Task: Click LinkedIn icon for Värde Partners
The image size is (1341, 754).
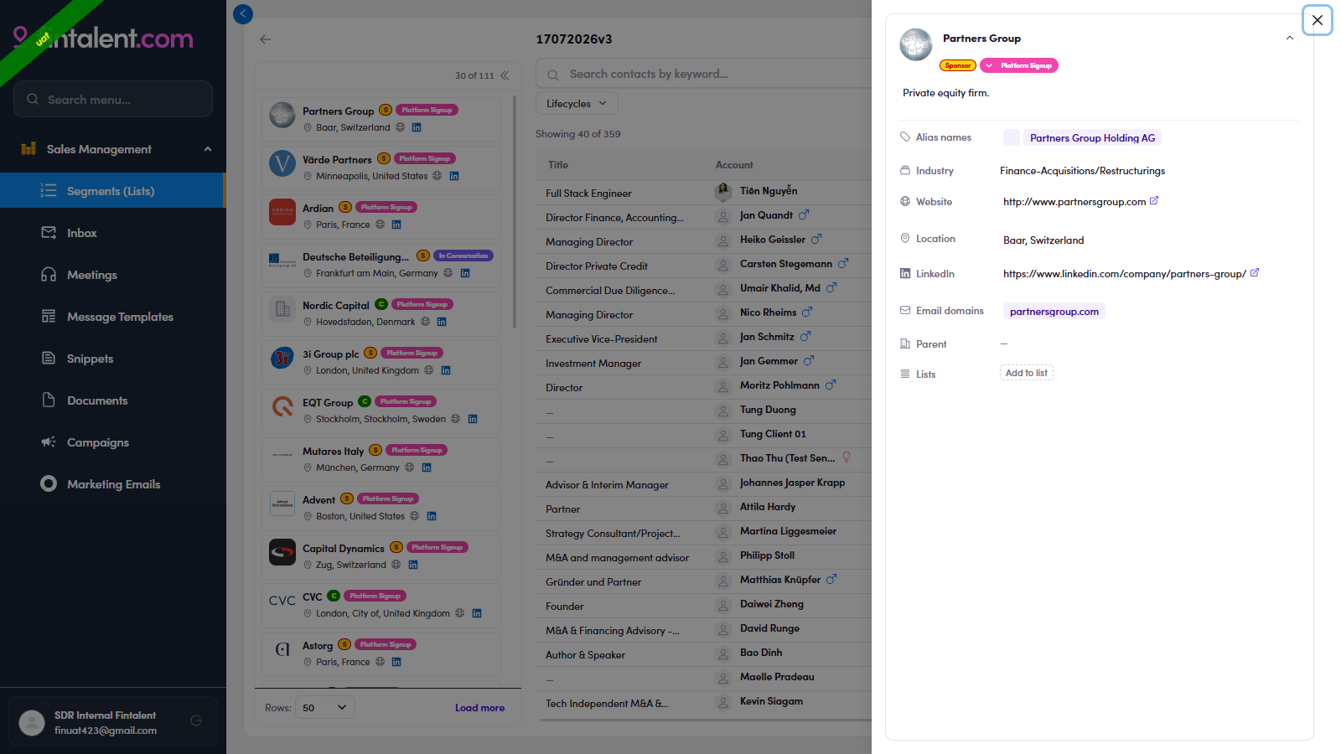Action: point(454,176)
